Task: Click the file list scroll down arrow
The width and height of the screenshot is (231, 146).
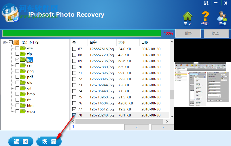Action: click(x=172, y=117)
